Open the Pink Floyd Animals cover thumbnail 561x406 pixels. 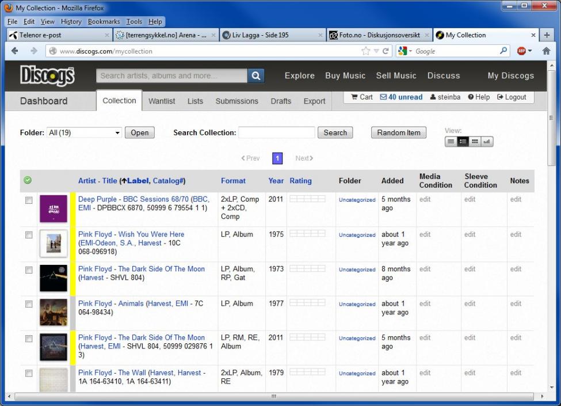click(x=54, y=312)
